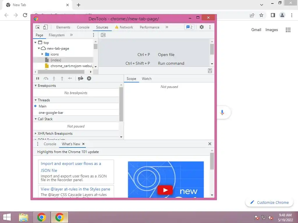Close the What's New drawer tab
Image resolution: width=298 pixels, height=223 pixels.
83,144
